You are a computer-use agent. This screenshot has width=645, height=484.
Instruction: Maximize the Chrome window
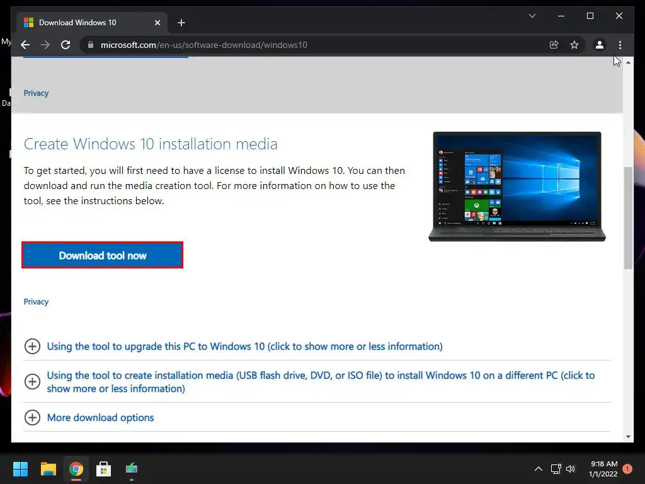pos(590,16)
